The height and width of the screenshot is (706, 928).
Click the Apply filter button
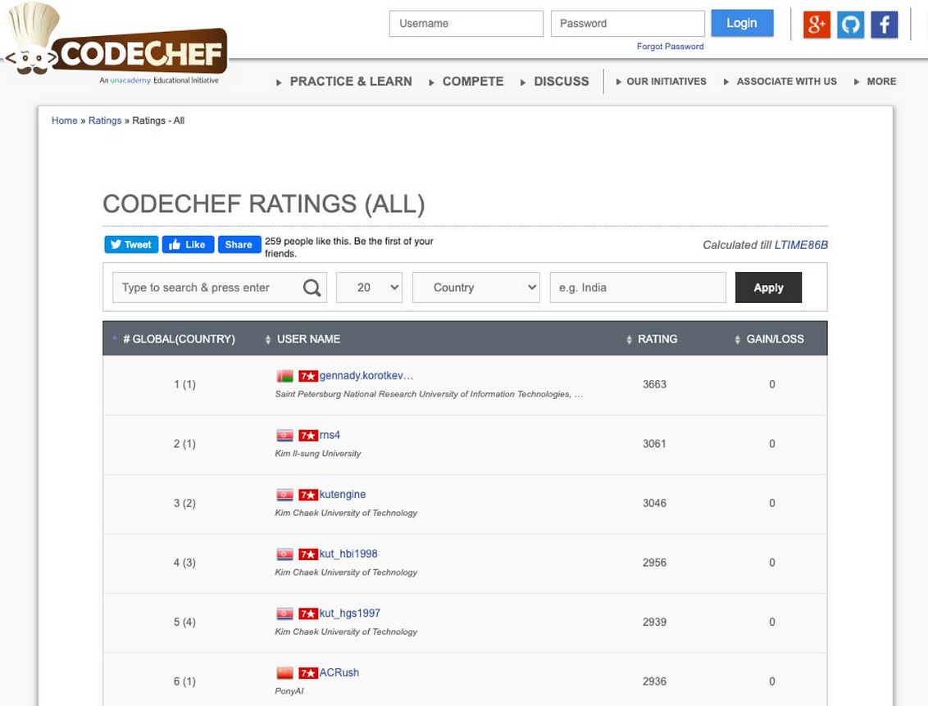coord(768,287)
